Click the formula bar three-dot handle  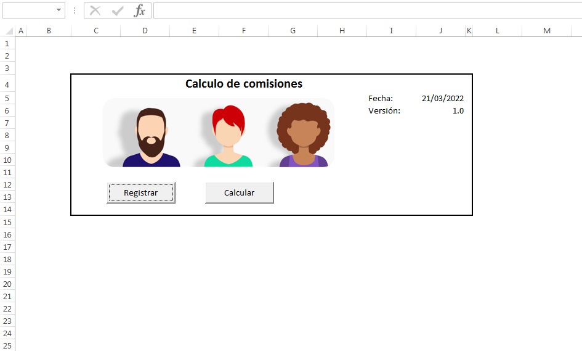75,10
